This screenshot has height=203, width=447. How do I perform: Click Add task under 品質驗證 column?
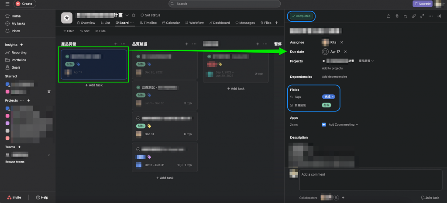click(x=165, y=178)
